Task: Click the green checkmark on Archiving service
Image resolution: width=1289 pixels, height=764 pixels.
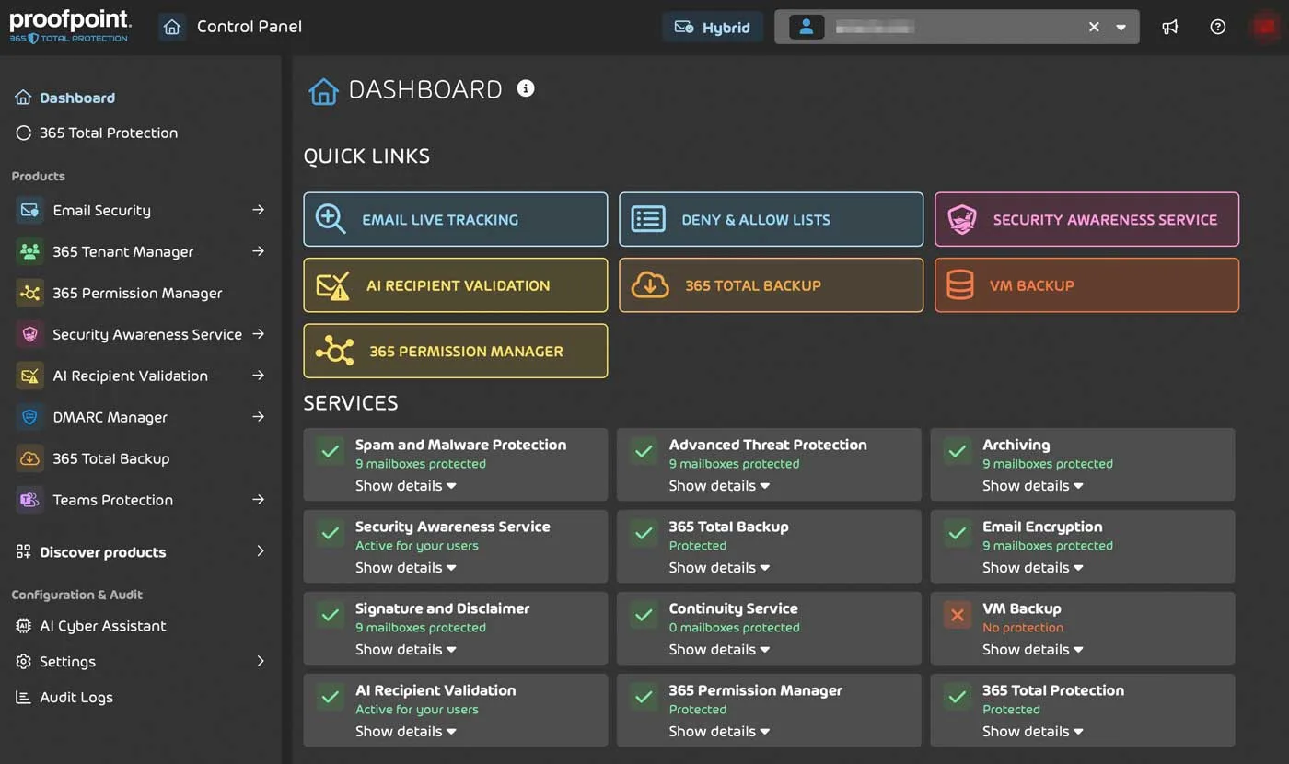Action: 956,451
